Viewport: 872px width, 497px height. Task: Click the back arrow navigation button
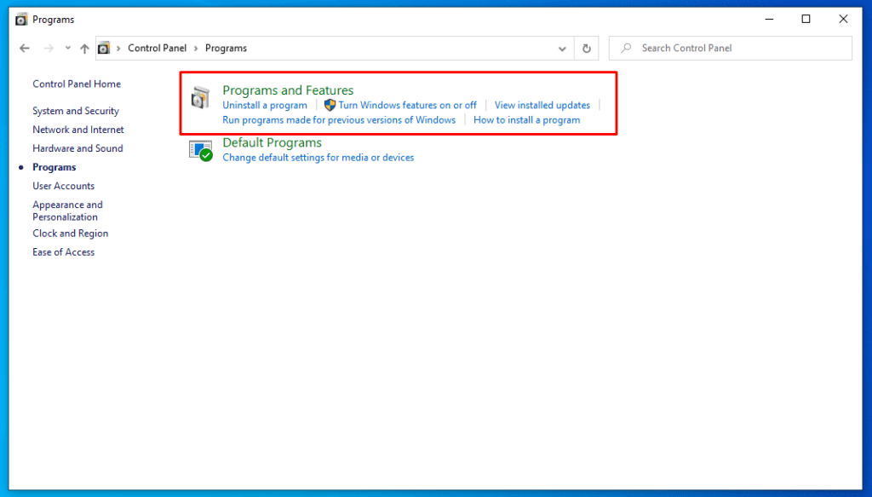click(25, 49)
